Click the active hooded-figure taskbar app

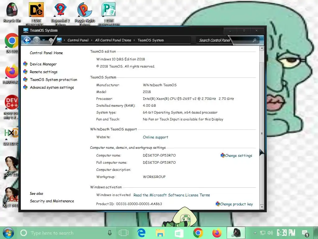tap(236, 233)
